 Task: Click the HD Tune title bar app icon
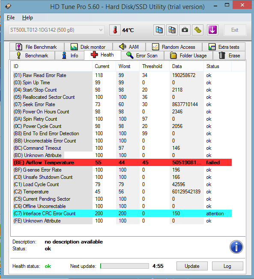coord(8,6)
